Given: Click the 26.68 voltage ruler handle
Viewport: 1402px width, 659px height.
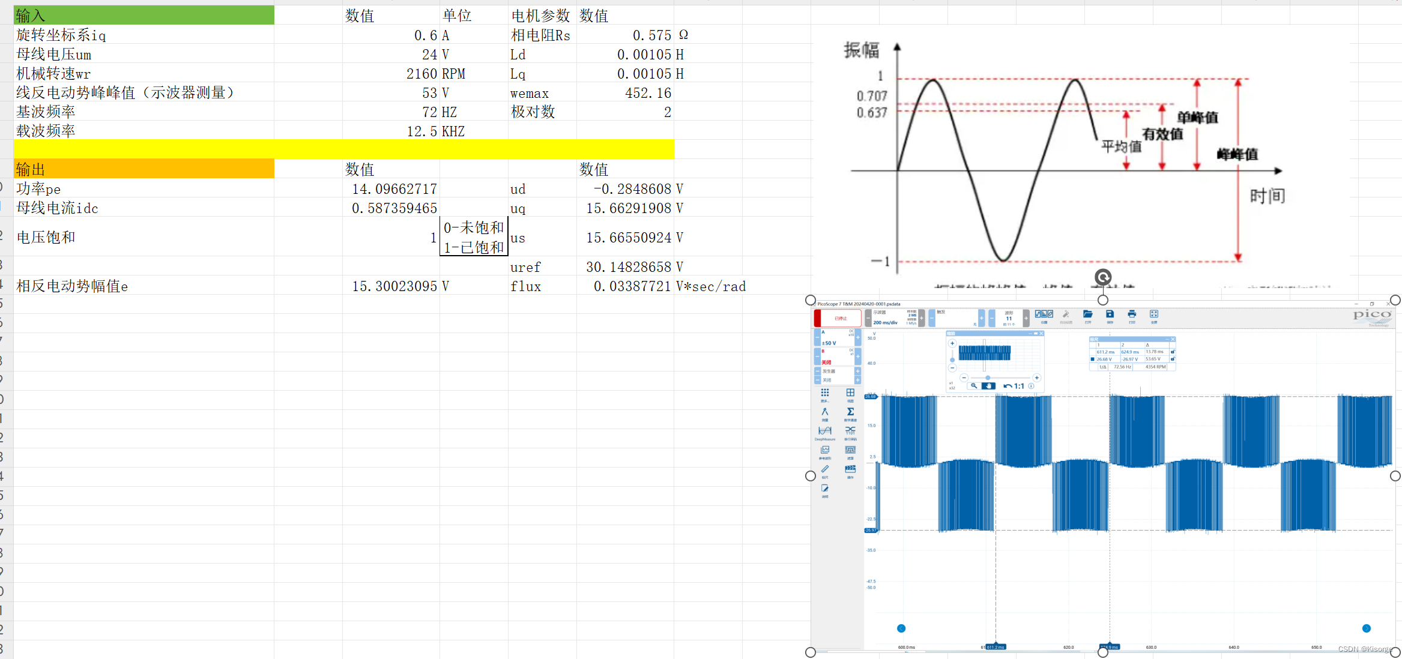Looking at the screenshot, I should pyautogui.click(x=871, y=397).
